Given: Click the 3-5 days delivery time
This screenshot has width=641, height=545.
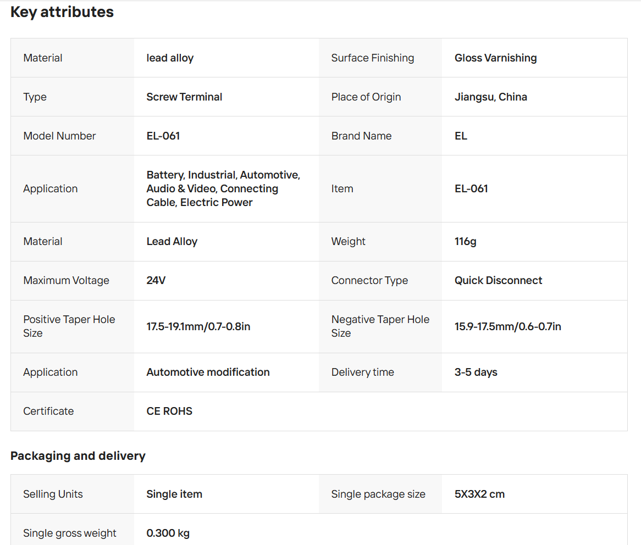Looking at the screenshot, I should [476, 372].
